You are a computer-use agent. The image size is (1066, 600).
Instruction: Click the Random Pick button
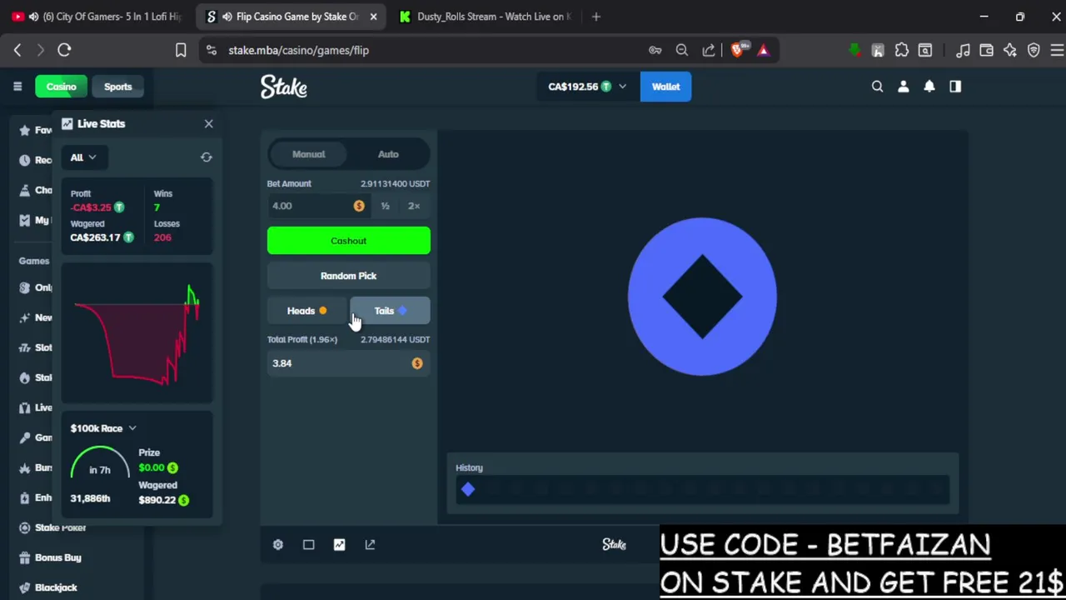[x=349, y=276]
